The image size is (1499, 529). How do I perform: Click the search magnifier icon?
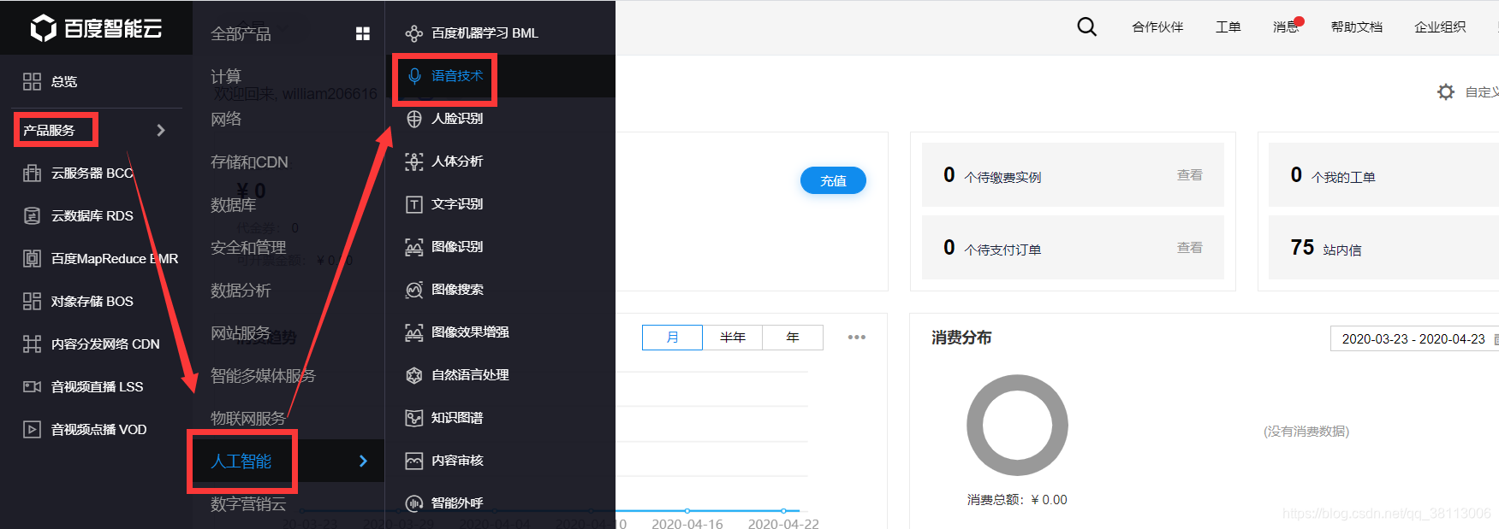click(1087, 27)
